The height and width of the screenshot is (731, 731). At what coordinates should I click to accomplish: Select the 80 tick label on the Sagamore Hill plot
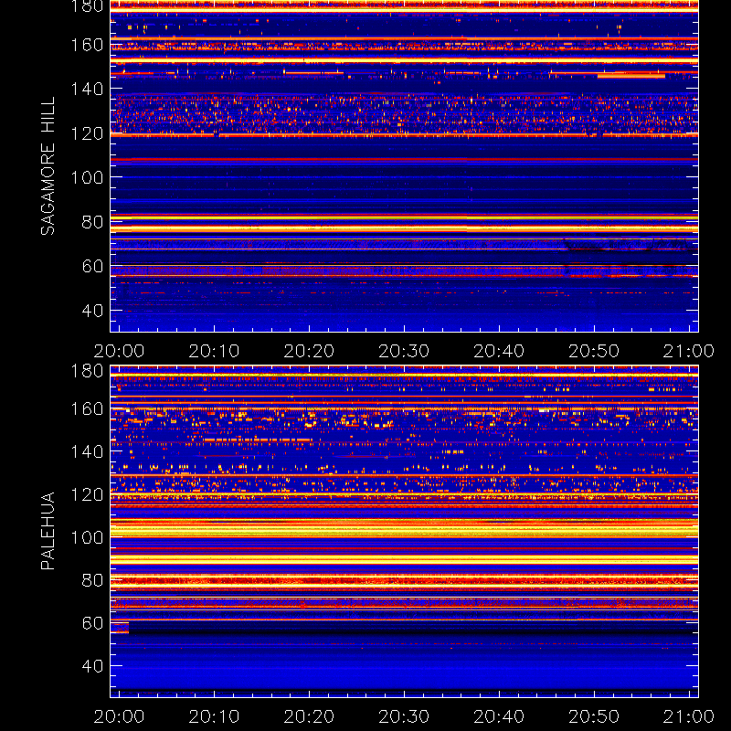click(92, 222)
